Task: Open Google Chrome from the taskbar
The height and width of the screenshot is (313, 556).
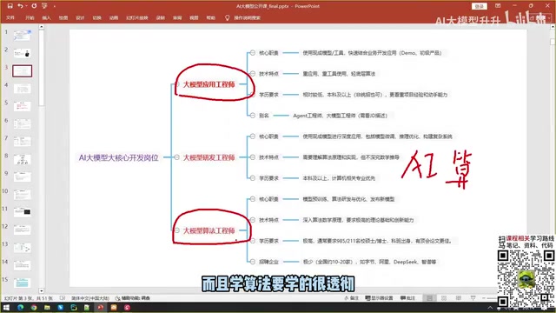Action: tap(34, 308)
